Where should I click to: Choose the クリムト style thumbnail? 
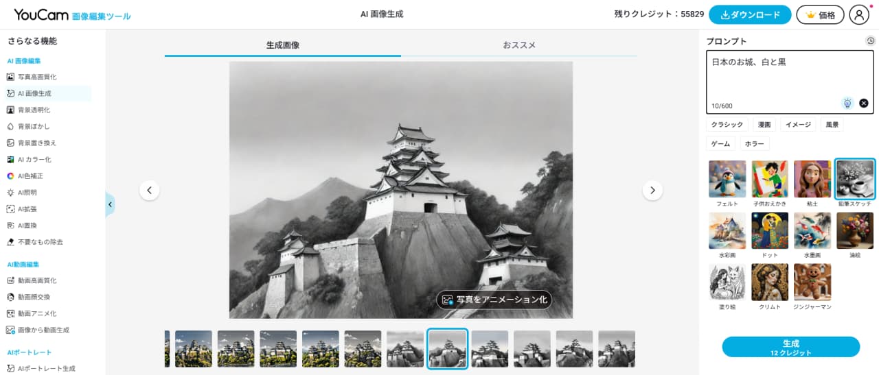coord(770,282)
